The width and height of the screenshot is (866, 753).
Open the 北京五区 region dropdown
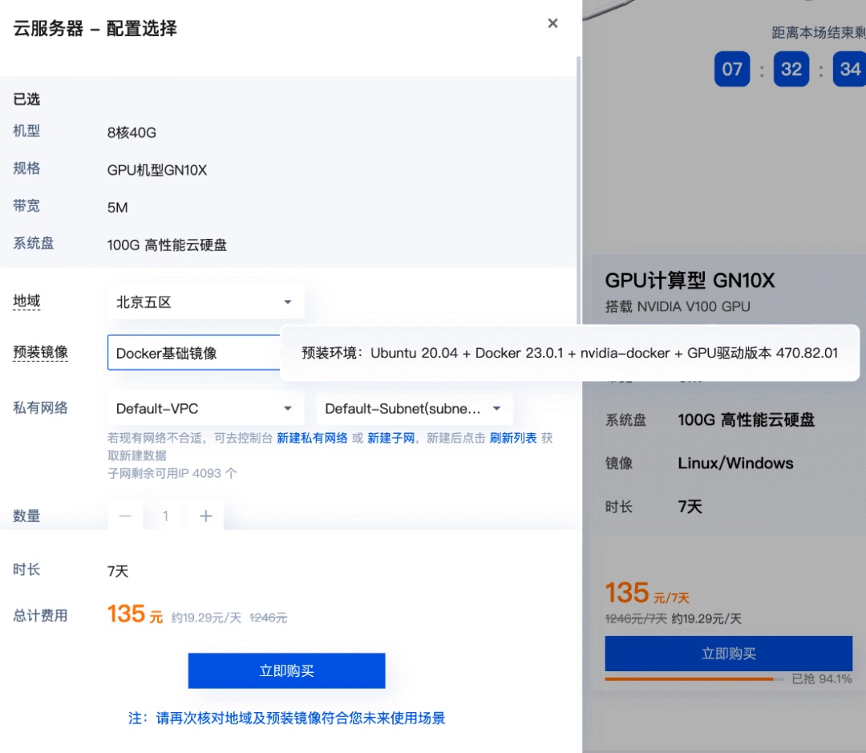204,302
